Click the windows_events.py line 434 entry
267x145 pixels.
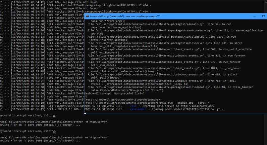click(162, 74)
